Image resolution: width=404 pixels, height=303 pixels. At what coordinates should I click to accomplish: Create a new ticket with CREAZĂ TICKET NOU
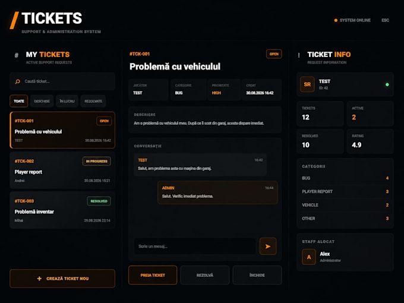tap(62, 279)
